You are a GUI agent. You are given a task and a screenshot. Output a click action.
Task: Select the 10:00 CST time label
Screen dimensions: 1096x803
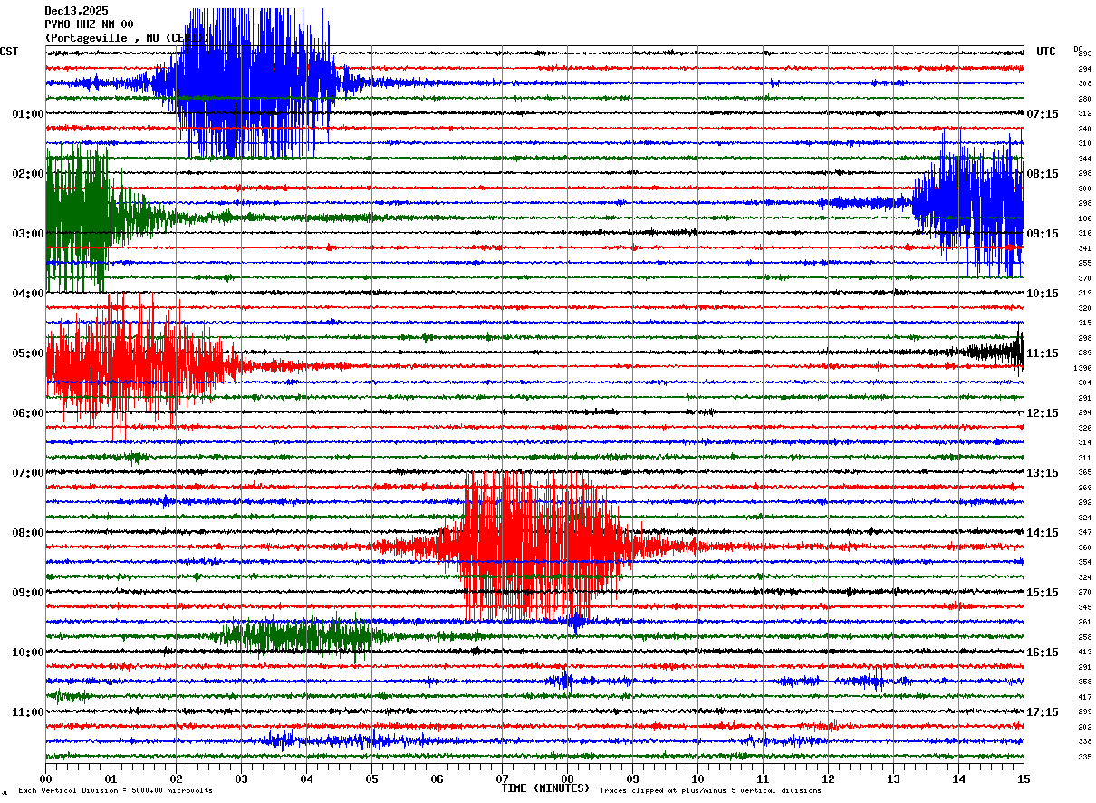tap(28, 653)
